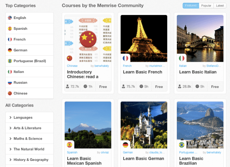Click the Brazil flag icon beside Portuguese (Brazil)
230x167 pixels.
point(10,61)
